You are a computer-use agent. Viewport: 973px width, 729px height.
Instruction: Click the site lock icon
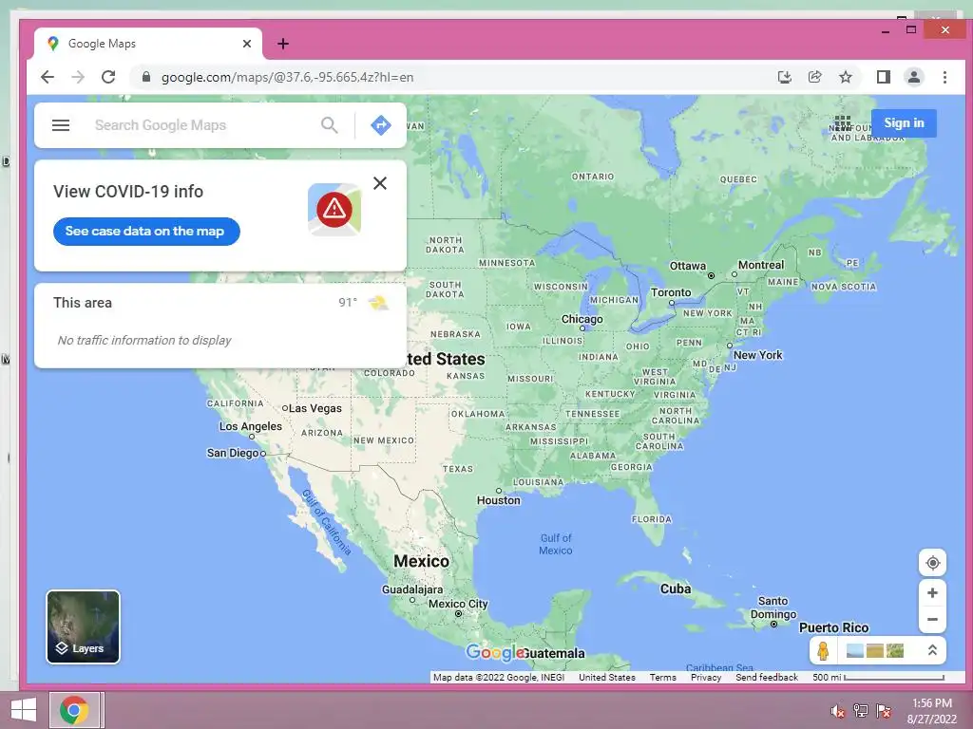(145, 77)
